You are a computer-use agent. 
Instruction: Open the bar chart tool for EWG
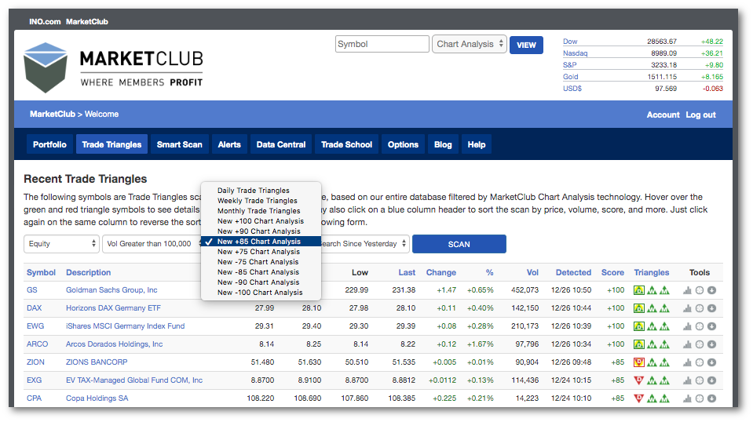tap(687, 326)
